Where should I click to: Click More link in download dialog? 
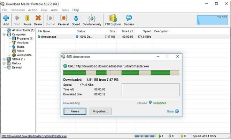pyautogui.click(x=170, y=111)
